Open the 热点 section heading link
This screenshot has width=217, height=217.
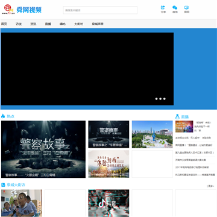click(x=11, y=116)
